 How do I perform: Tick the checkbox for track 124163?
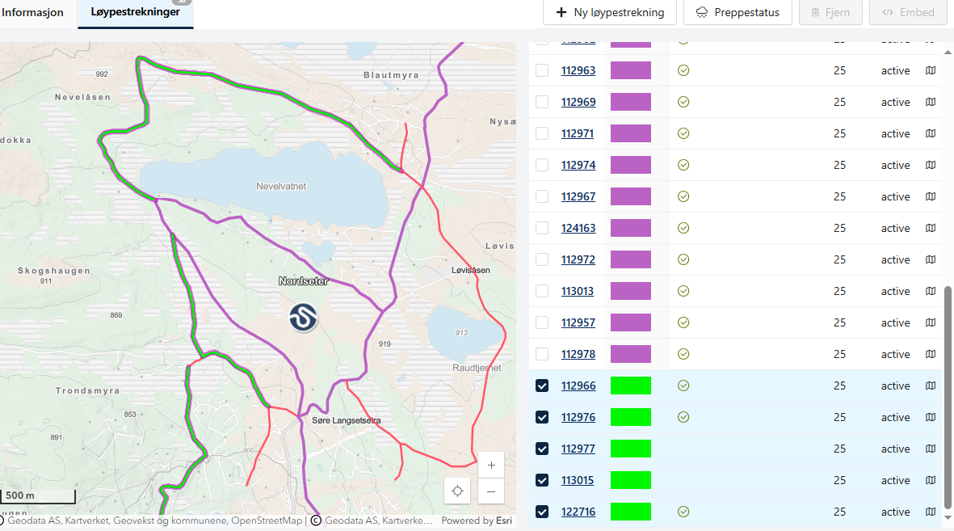tap(542, 228)
